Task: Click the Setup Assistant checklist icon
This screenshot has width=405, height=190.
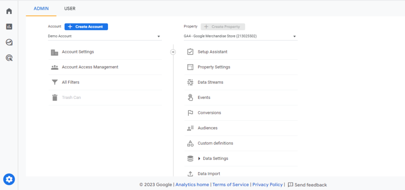Action: coord(190,52)
